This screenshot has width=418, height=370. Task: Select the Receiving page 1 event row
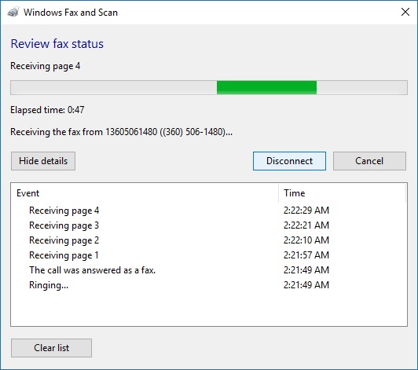coord(209,255)
